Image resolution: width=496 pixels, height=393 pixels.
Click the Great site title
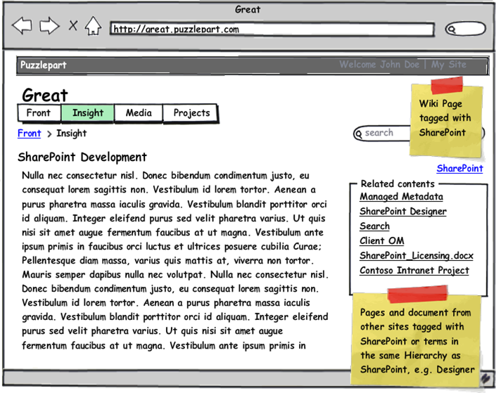(45, 95)
